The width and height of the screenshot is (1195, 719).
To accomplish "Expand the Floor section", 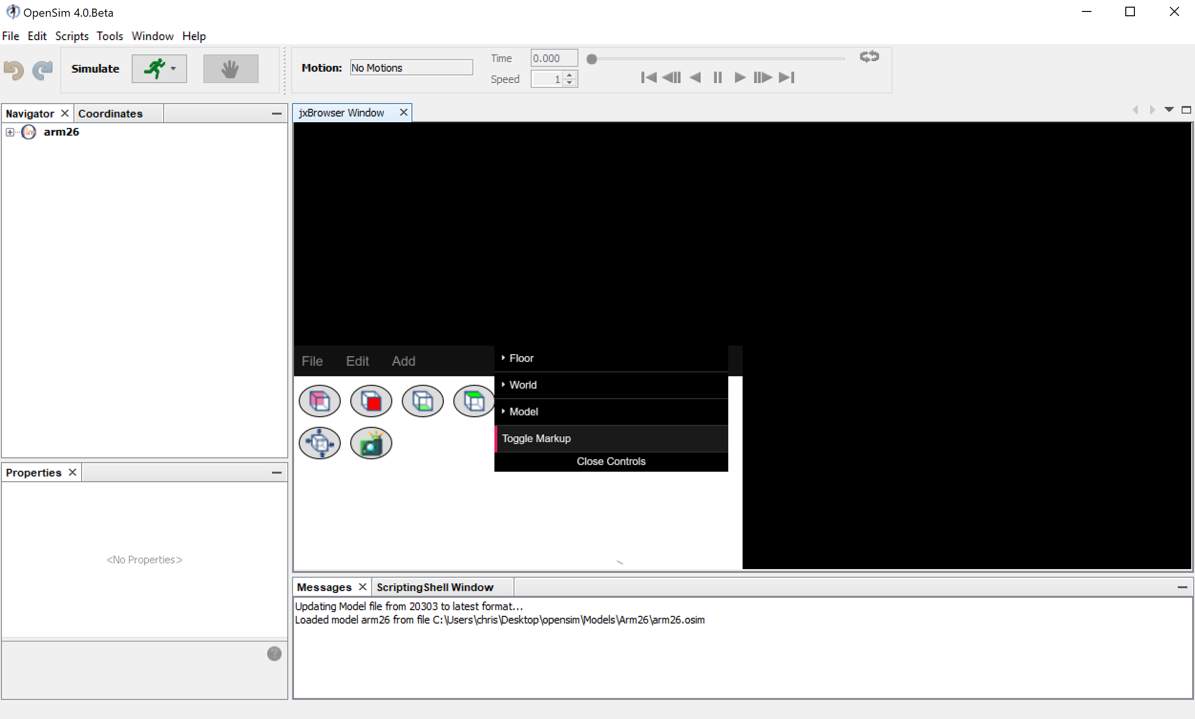I will tap(521, 358).
